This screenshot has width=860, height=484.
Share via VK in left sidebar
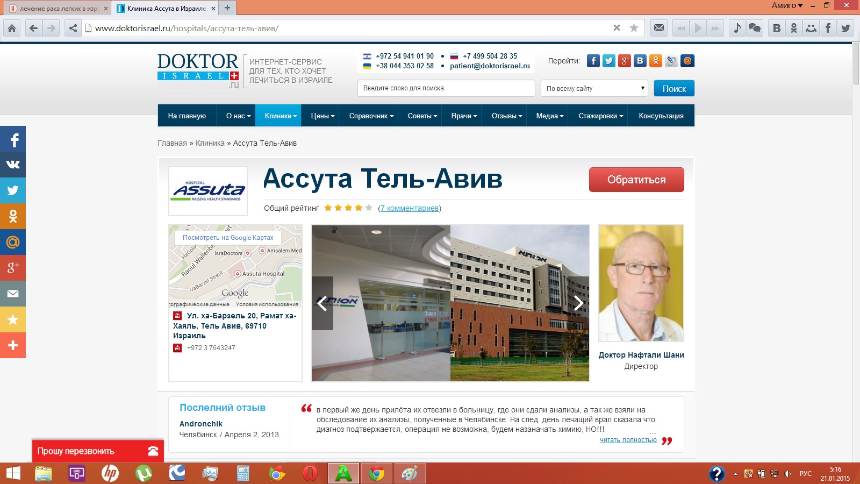13,165
